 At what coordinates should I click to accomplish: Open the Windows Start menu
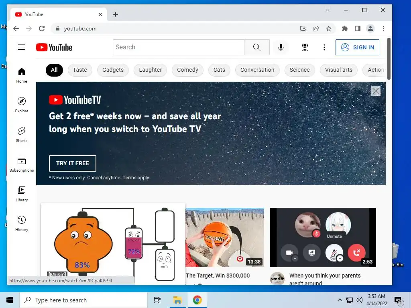point(10,300)
